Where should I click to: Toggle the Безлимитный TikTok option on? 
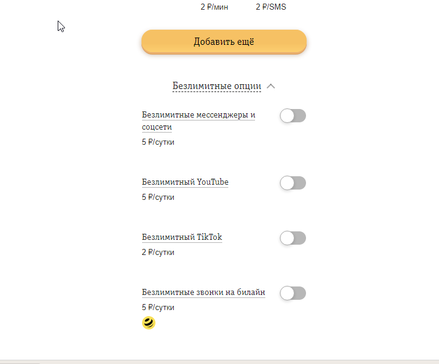[x=293, y=238]
